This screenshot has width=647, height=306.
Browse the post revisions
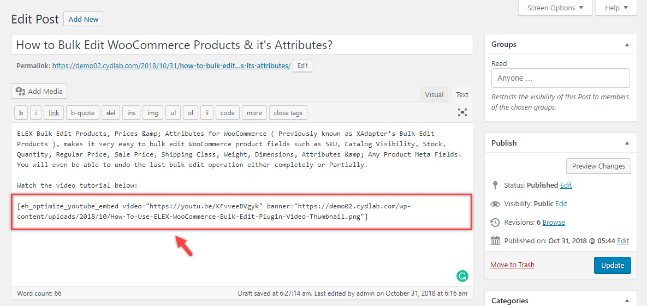point(554,223)
